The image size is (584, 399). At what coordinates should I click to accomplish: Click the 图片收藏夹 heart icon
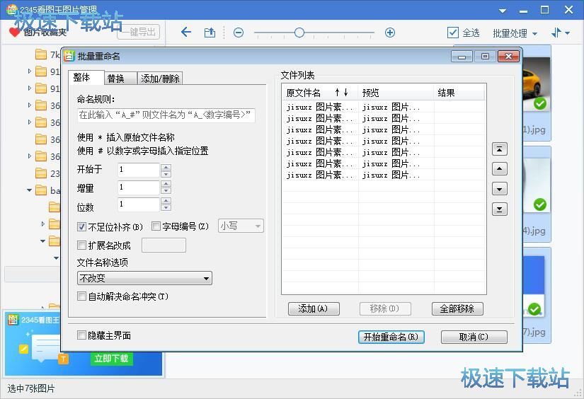tap(14, 32)
